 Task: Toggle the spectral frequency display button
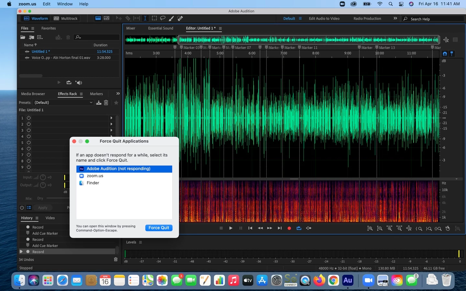(98, 18)
